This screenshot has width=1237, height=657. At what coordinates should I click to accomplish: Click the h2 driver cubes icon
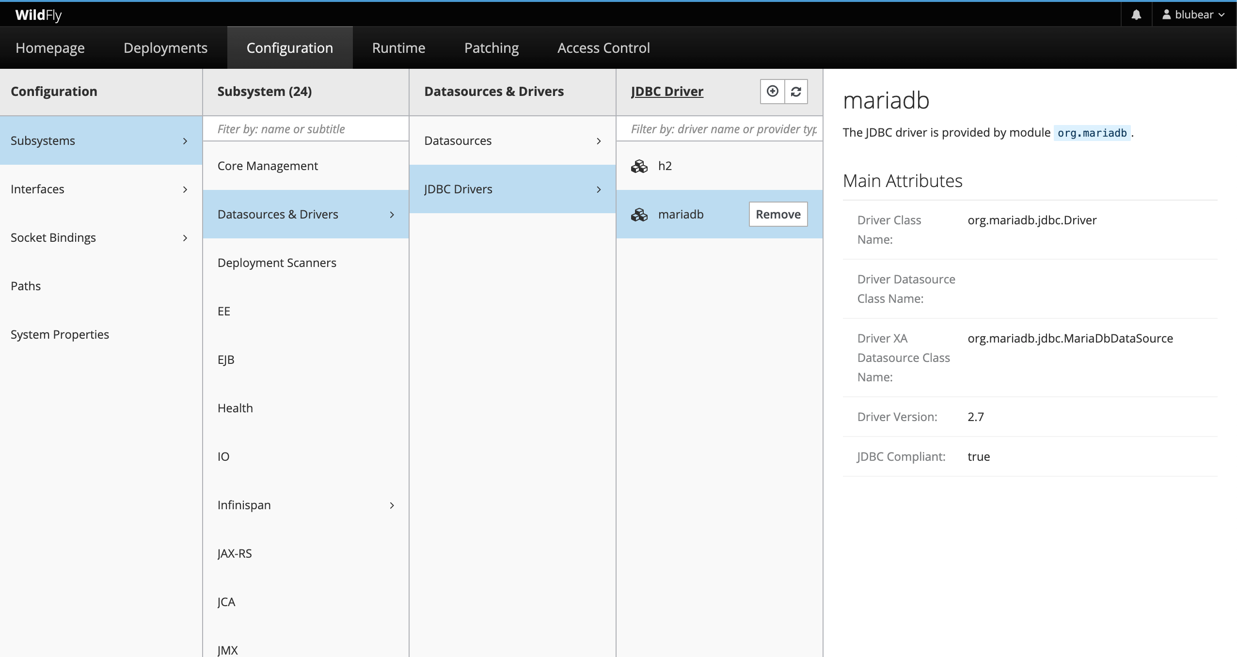click(x=639, y=166)
